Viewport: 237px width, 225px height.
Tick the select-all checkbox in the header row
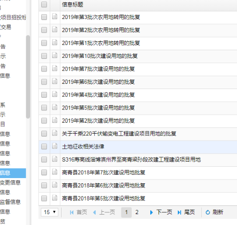point(44,4)
